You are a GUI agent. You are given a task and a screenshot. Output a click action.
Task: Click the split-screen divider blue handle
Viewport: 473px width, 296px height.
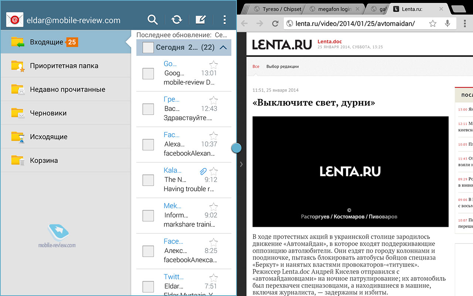coord(236,148)
